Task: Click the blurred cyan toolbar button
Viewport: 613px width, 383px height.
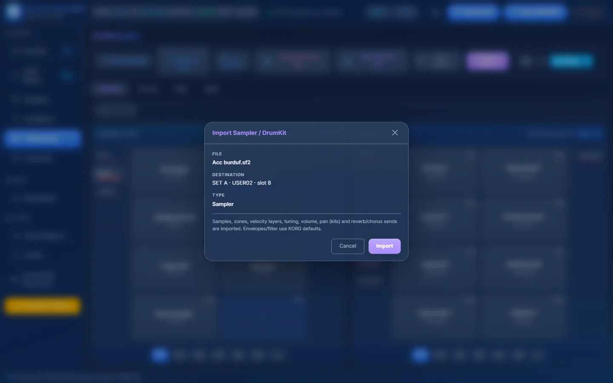Action: pos(570,61)
